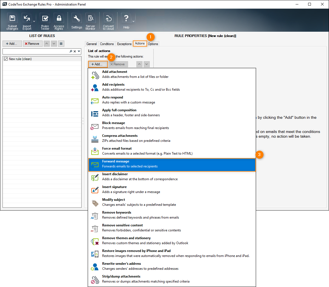Open the rules list menu icon
The image size is (329, 287).
[61, 44]
